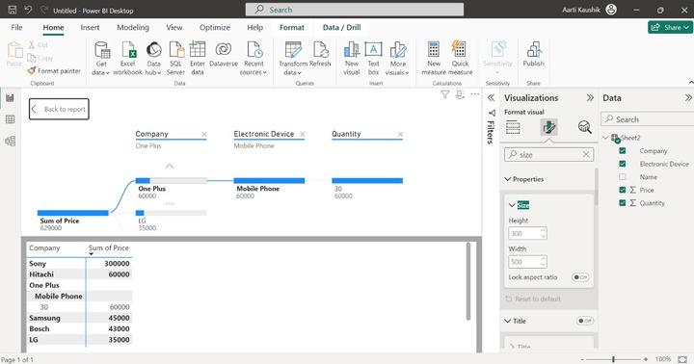694x364 pixels.
Task: Open the Data / Drill tab
Action: click(341, 27)
